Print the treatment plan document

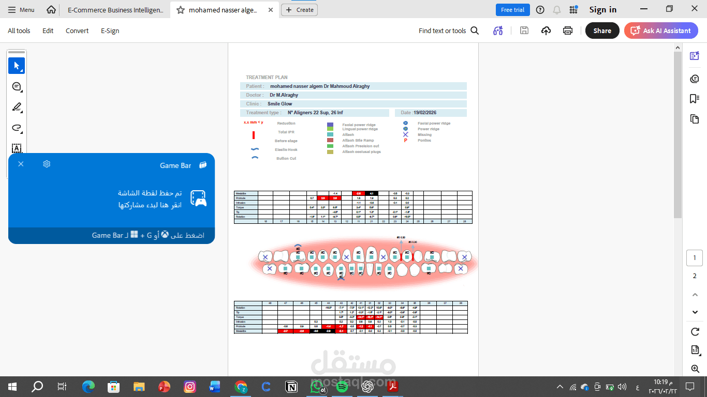[568, 30]
